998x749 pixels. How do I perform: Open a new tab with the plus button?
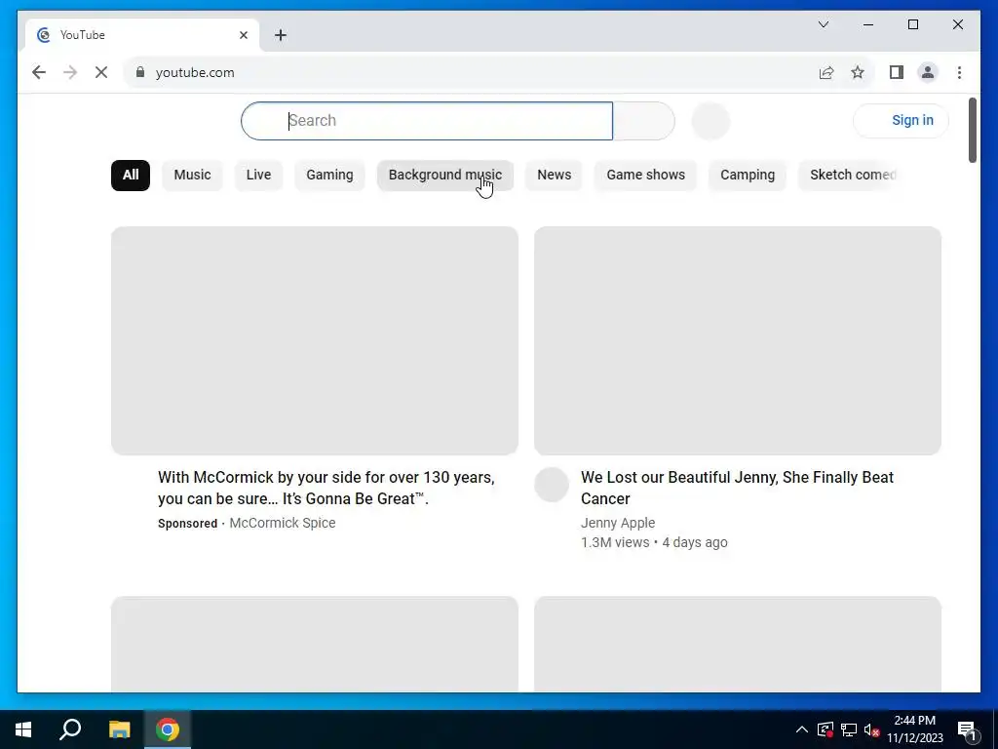pos(281,35)
